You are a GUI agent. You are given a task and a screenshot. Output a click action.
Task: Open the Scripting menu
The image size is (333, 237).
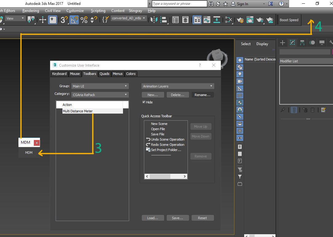[98, 11]
